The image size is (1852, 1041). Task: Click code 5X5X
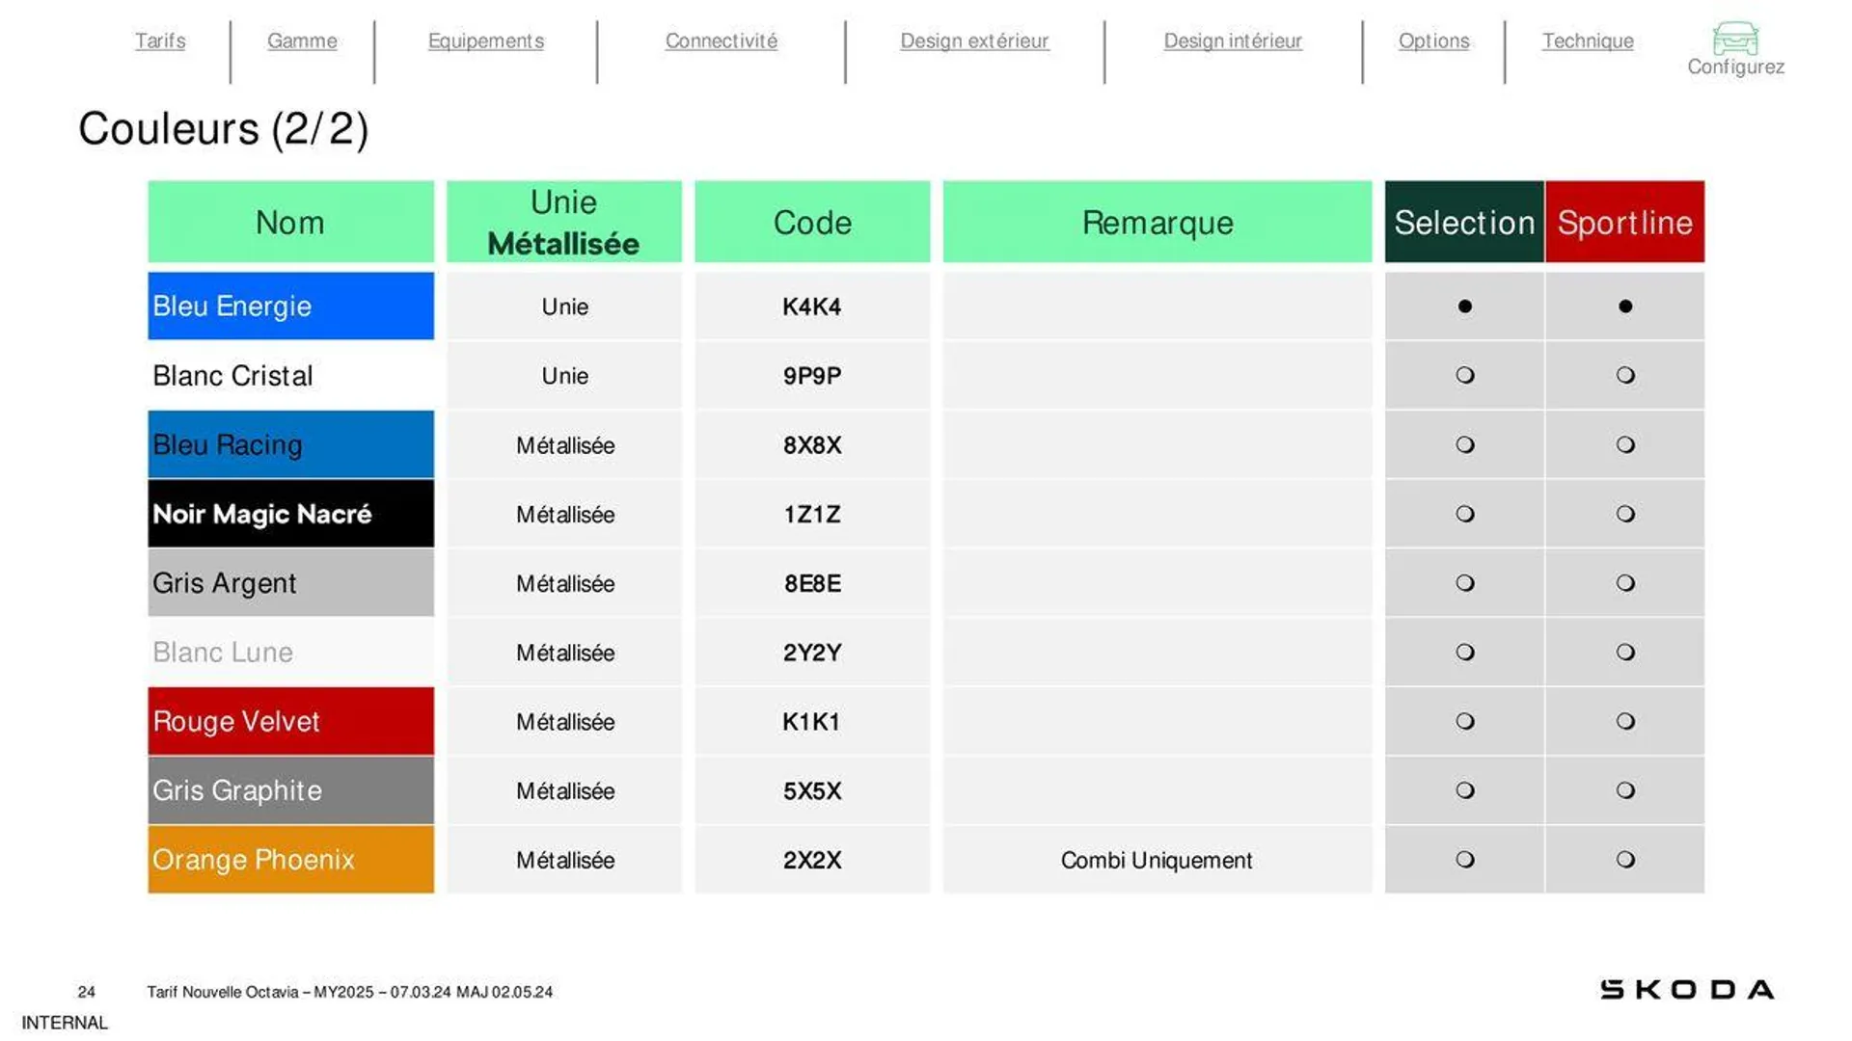pos(812,791)
